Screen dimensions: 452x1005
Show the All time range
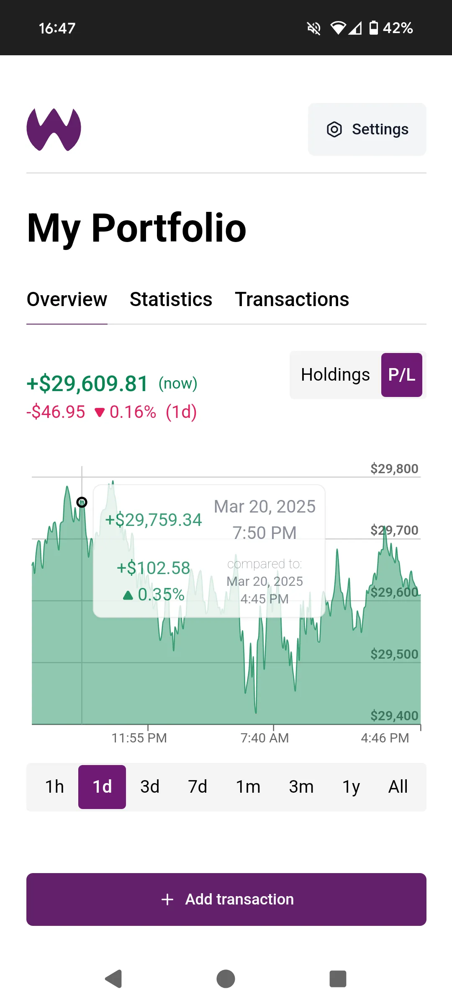point(398,787)
